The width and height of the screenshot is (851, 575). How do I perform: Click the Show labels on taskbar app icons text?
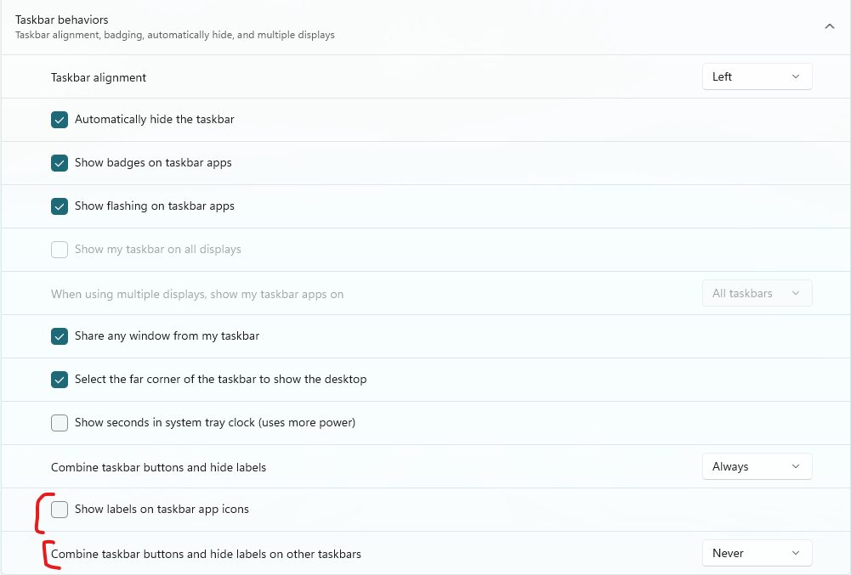coord(162,510)
